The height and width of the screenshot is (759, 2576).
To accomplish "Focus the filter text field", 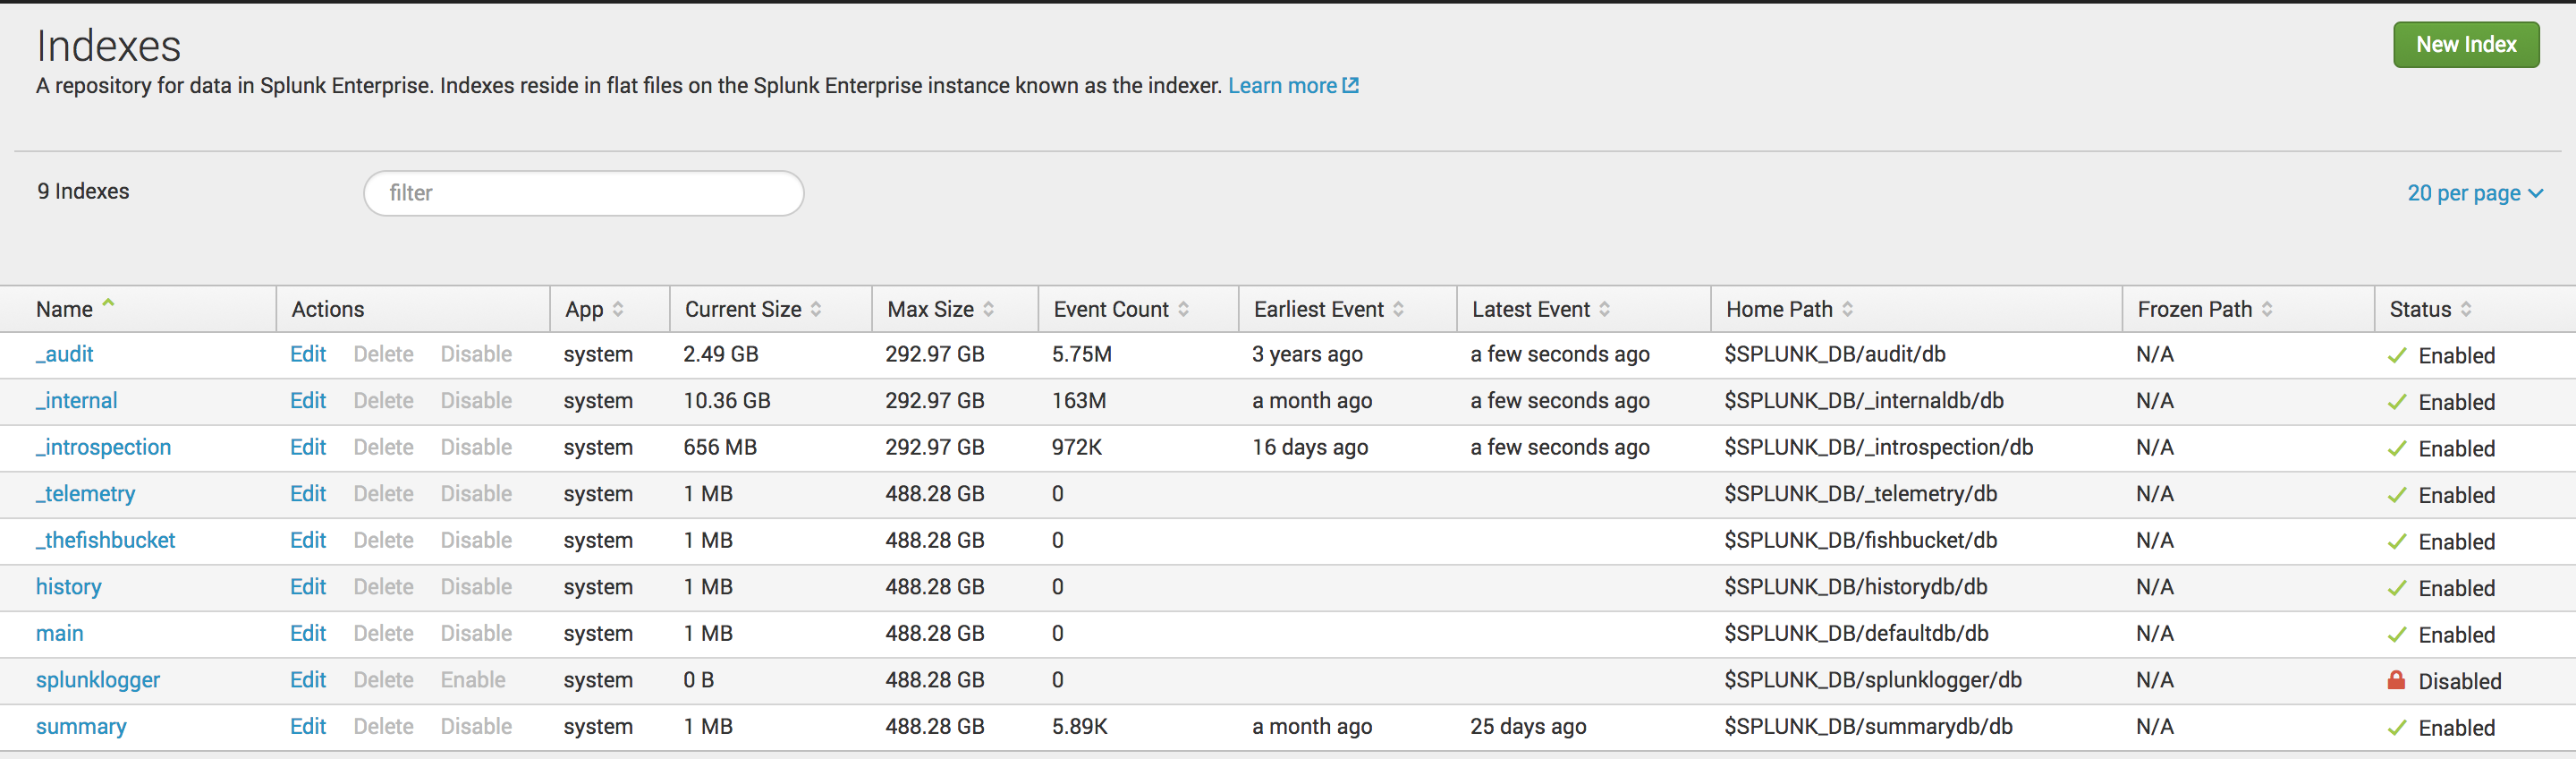I will (x=584, y=193).
